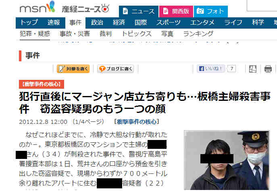Image resolution: width=277 pixels, height=192 pixels.
Task: Click the red 衝撃事件の核心 tag label
Action: tap(42, 84)
